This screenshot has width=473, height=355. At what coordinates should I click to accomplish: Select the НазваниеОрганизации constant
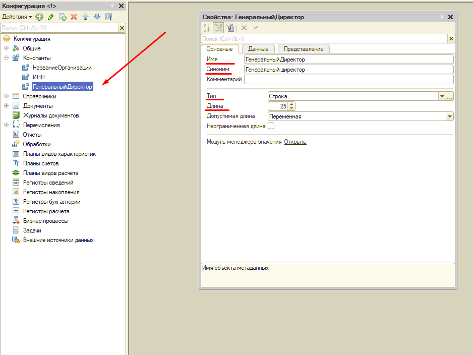[62, 68]
